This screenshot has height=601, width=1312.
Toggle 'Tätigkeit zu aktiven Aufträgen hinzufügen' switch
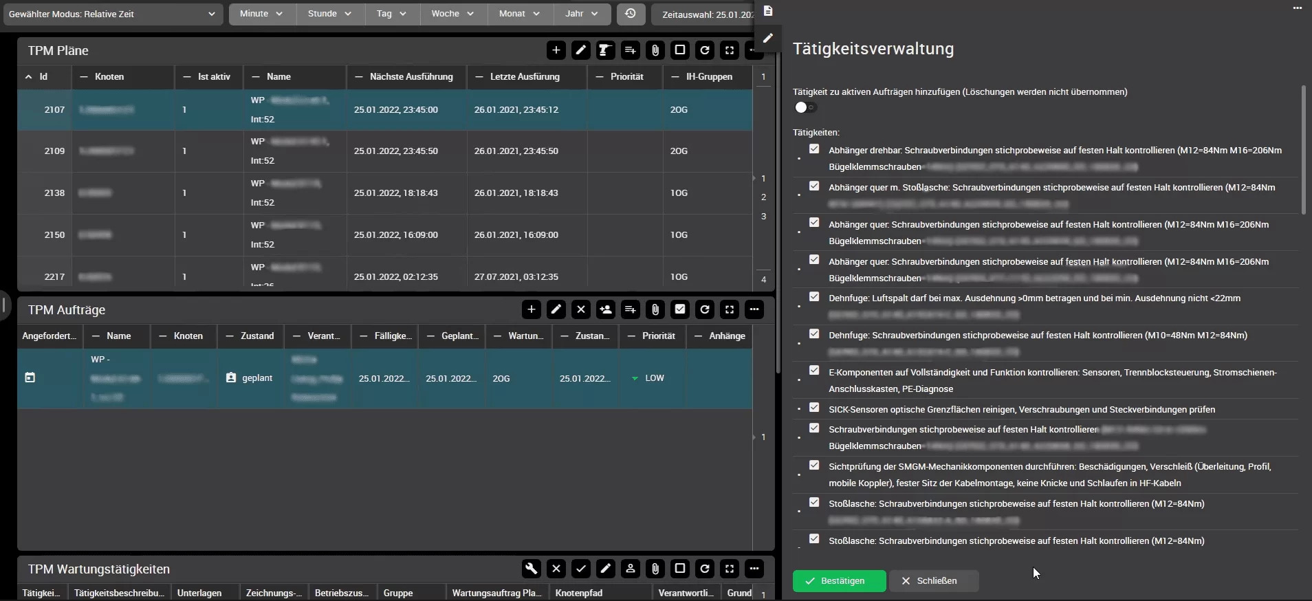point(805,107)
